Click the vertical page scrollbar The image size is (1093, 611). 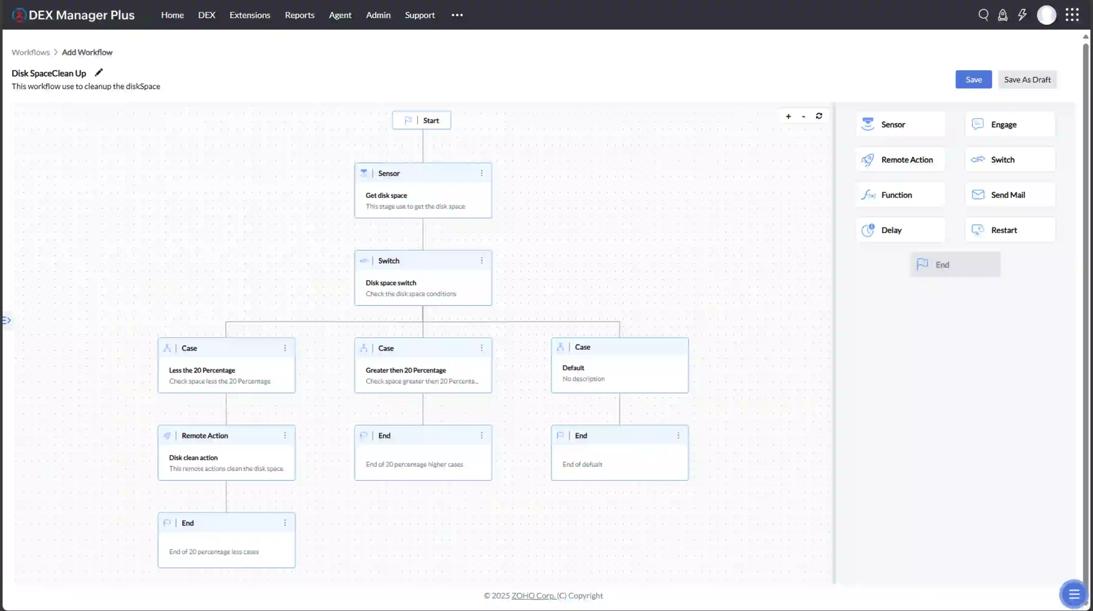[1085, 297]
